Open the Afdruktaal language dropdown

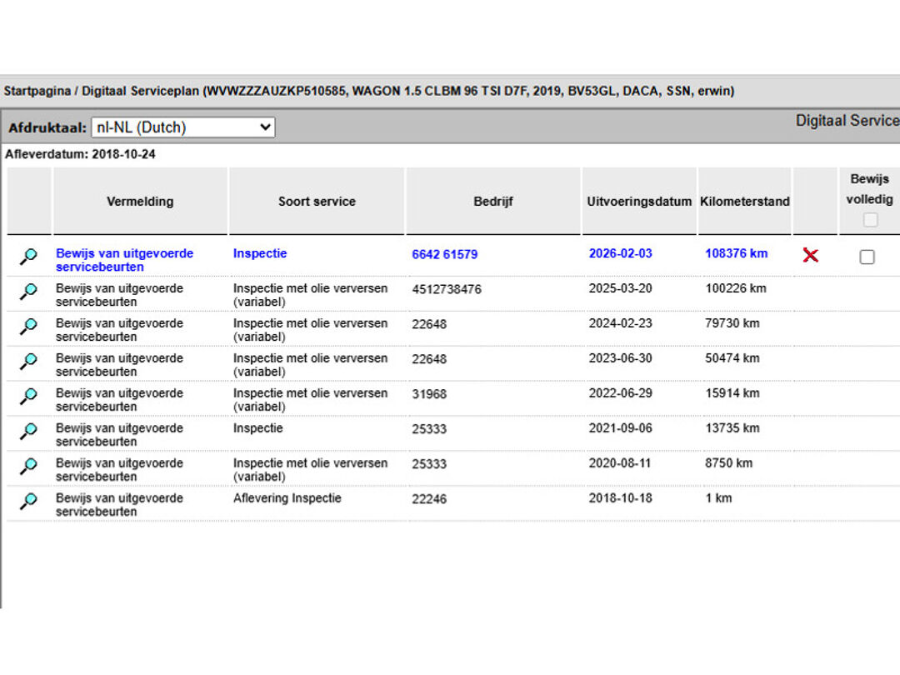pyautogui.click(x=182, y=127)
